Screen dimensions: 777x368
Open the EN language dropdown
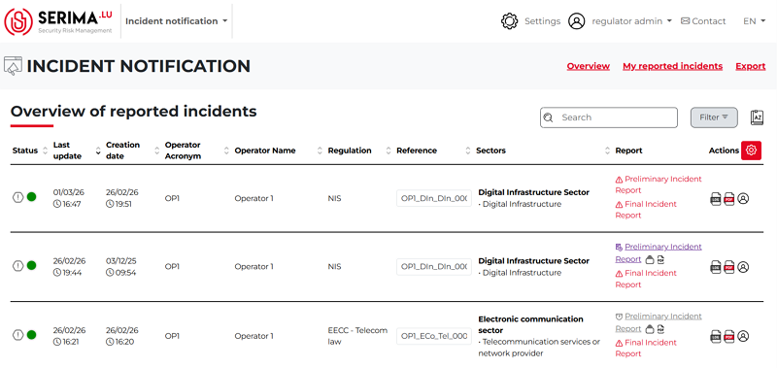[x=754, y=21]
